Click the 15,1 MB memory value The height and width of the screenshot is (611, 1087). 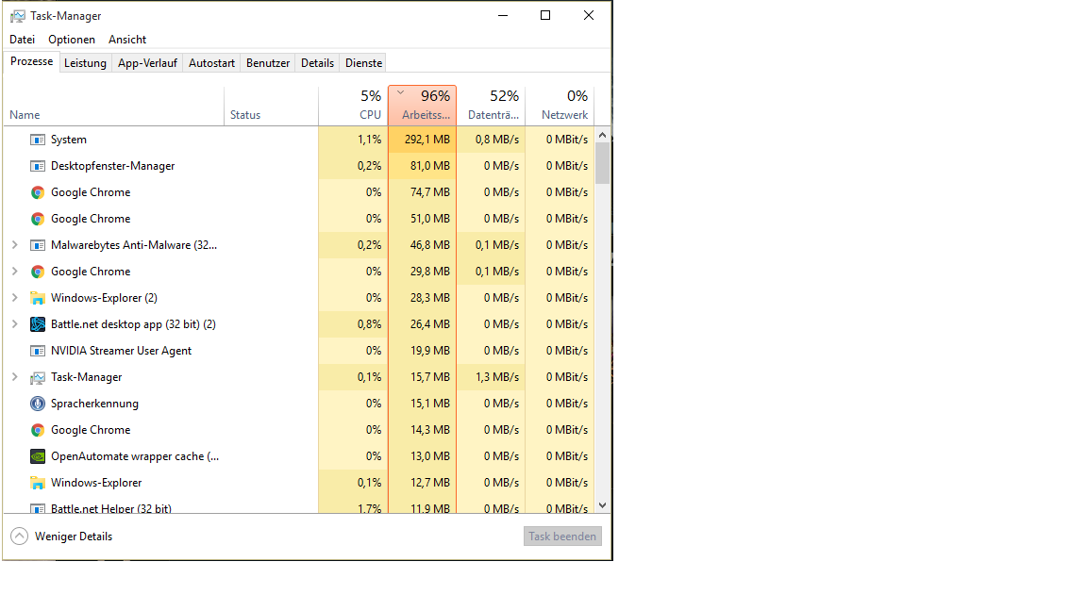tap(430, 404)
